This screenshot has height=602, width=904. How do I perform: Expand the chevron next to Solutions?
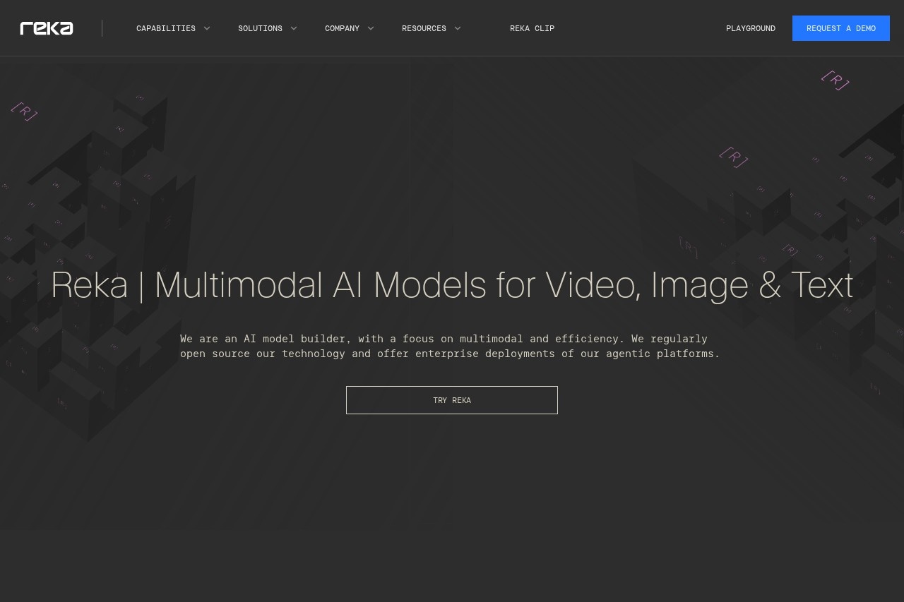pos(294,28)
